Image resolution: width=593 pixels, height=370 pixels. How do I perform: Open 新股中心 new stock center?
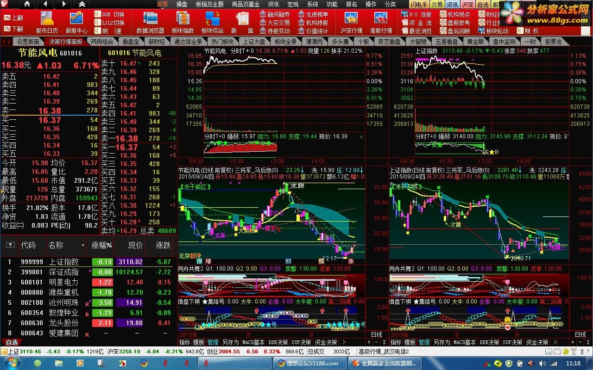click(x=76, y=22)
